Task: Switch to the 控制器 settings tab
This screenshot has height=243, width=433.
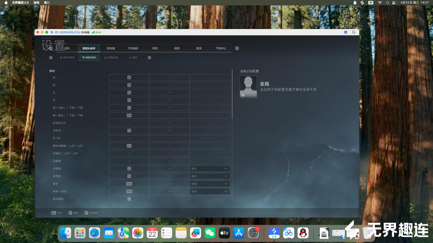Action: point(111,49)
